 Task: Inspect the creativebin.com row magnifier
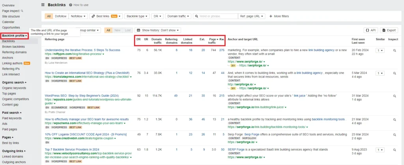click(x=395, y=134)
